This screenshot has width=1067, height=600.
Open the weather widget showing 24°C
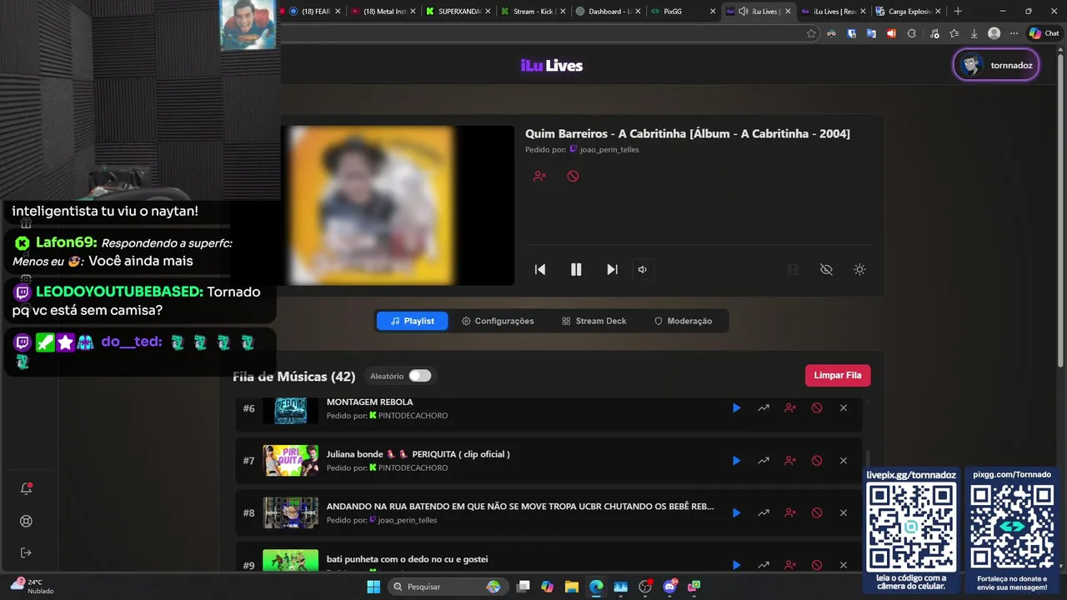[32, 586]
